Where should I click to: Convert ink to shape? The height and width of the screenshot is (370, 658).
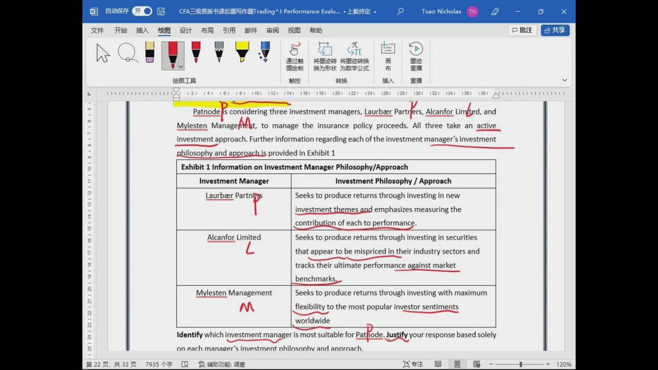(x=325, y=57)
